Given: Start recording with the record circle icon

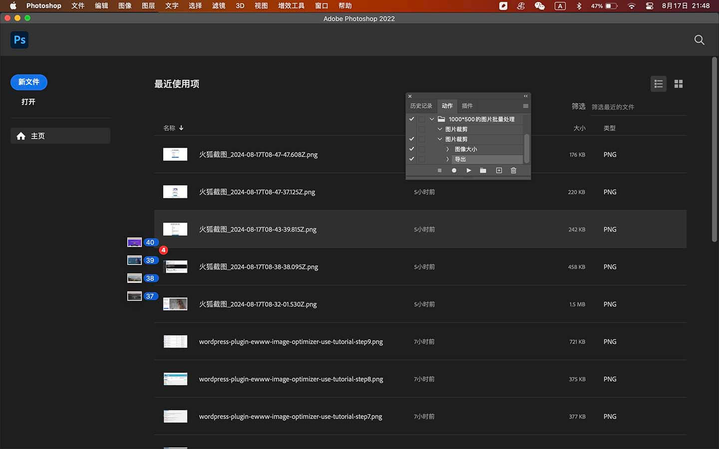Looking at the screenshot, I should (x=454, y=171).
